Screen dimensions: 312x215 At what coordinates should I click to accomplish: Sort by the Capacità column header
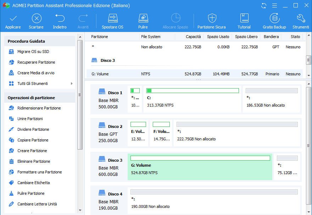193,37
